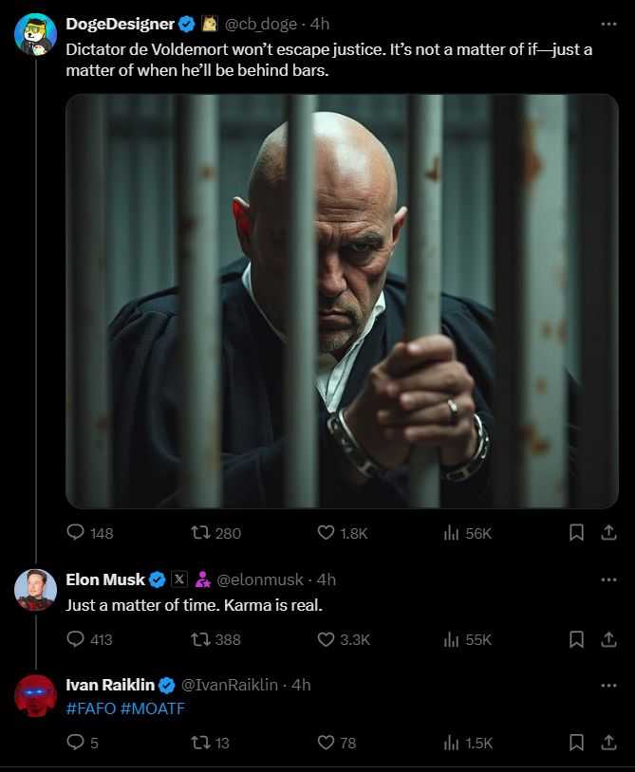The width and height of the screenshot is (635, 772).
Task: Repost Elon Musk's reply
Action: [201, 639]
